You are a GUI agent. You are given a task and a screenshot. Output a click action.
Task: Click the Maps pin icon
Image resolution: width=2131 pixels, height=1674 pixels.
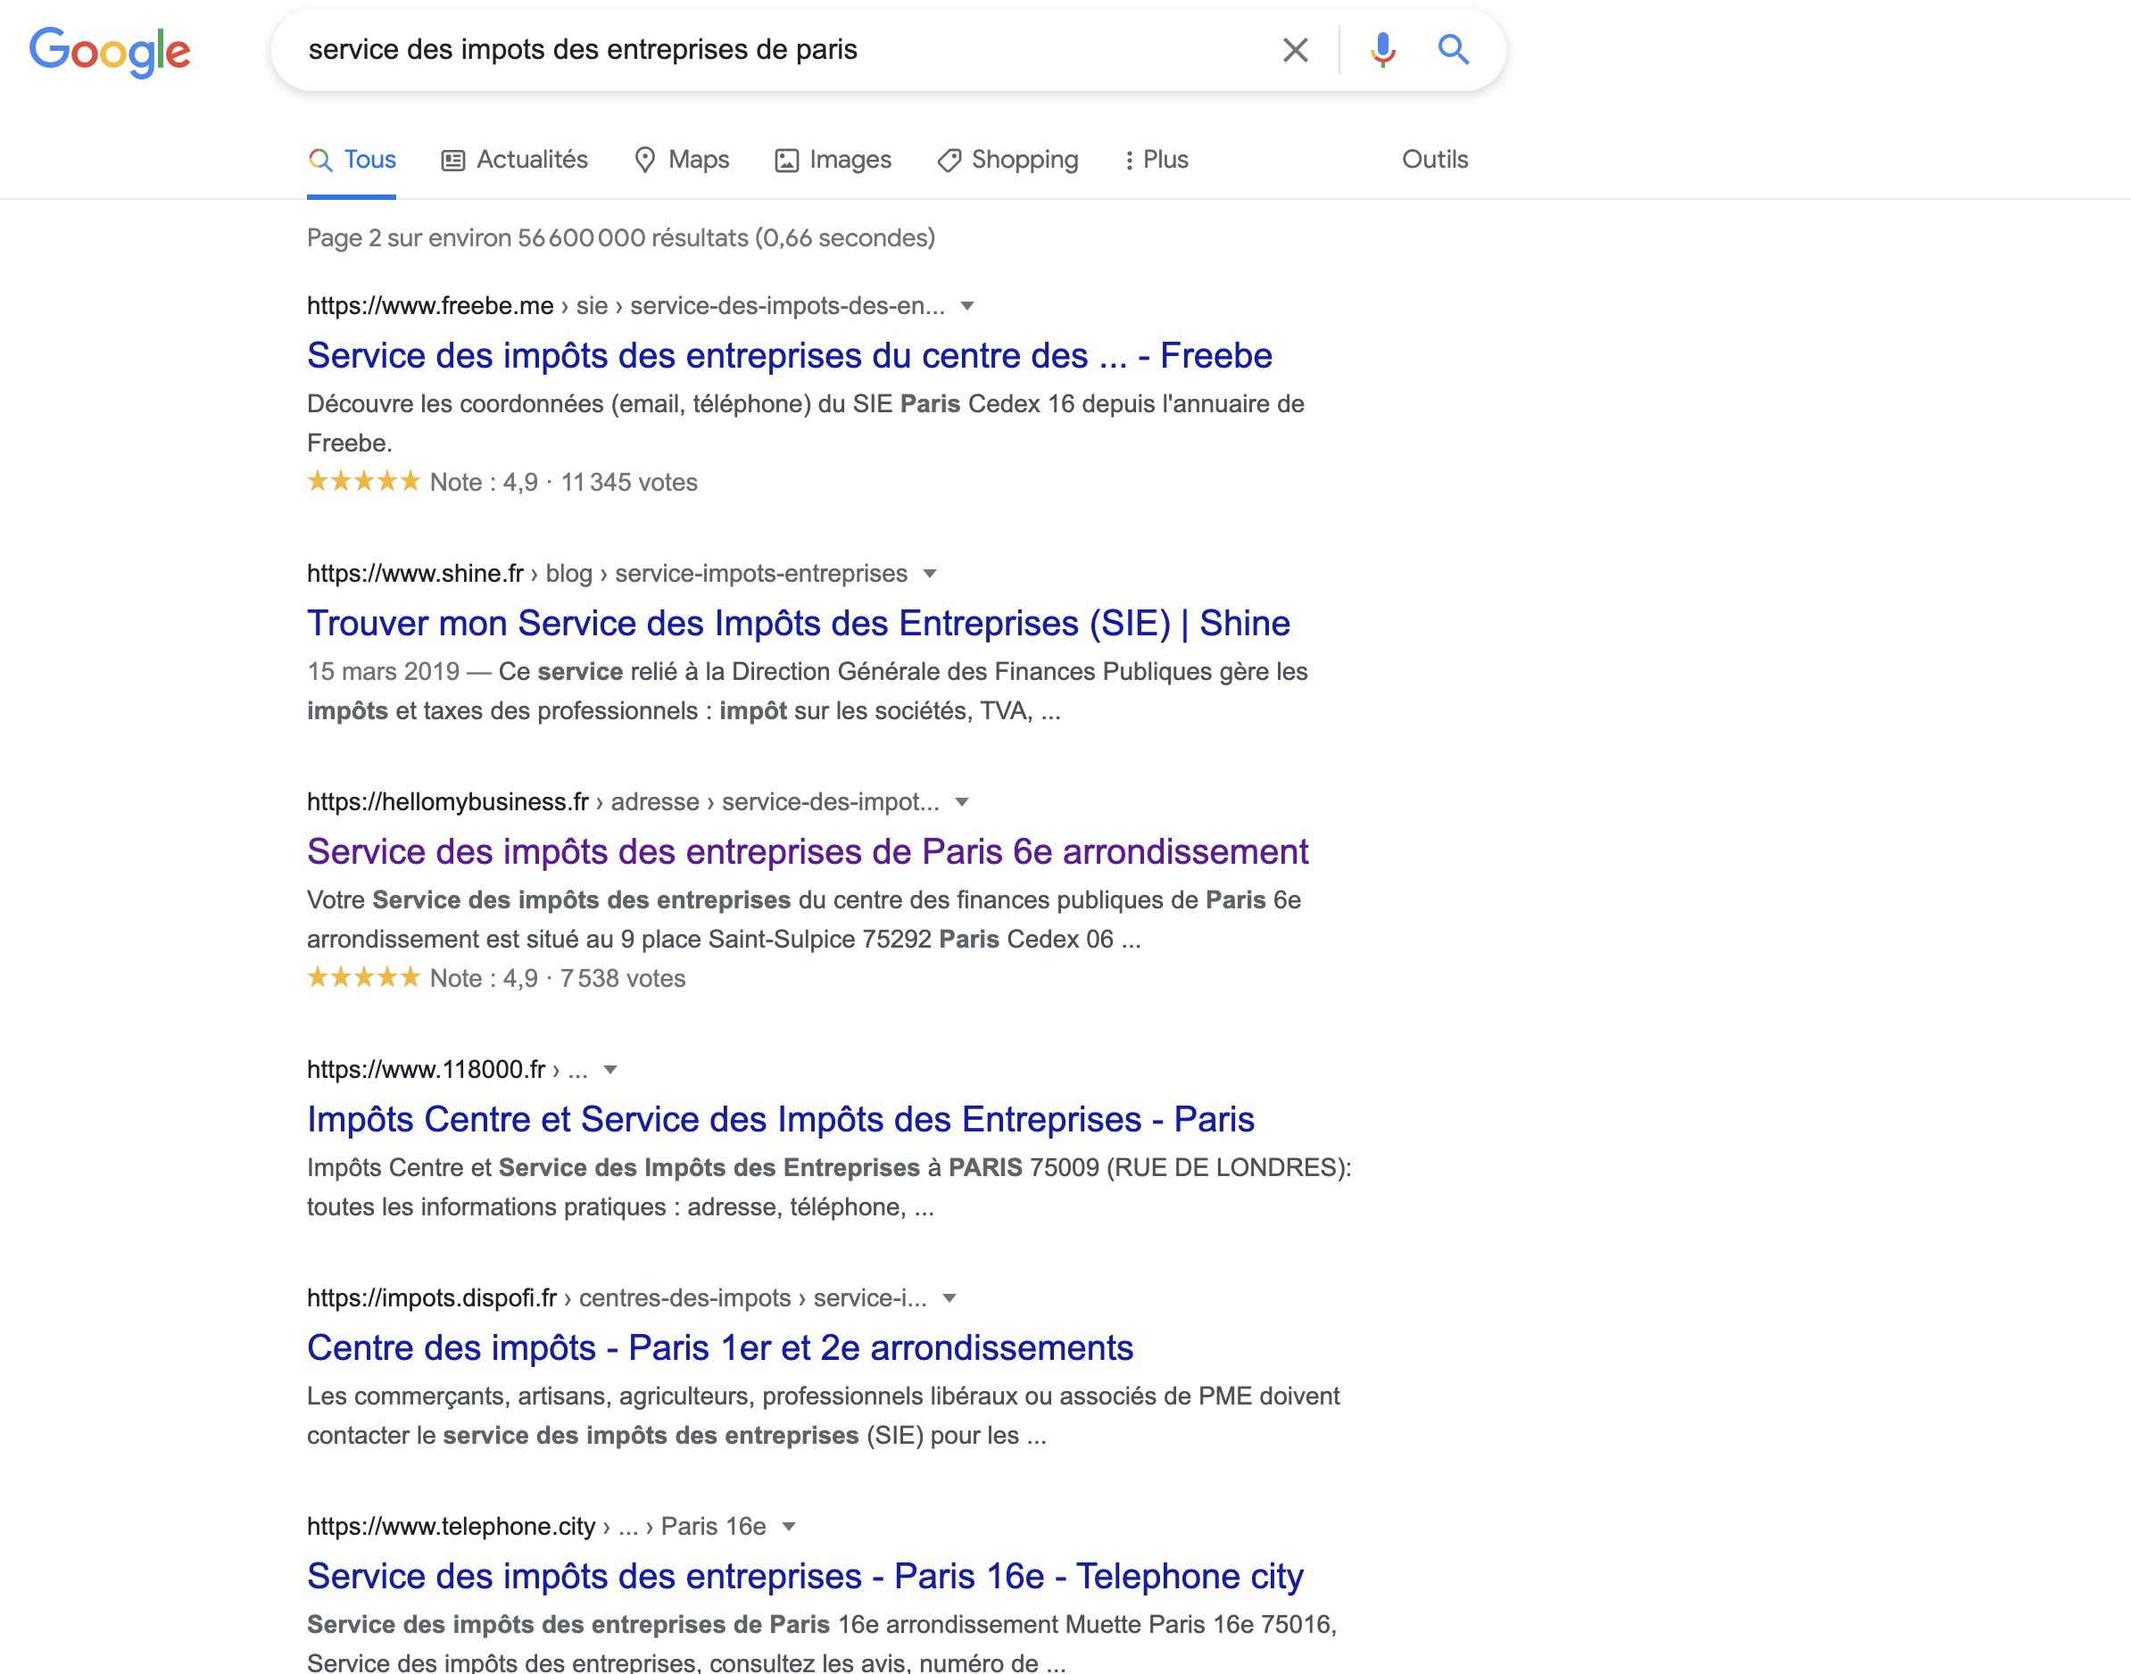point(645,160)
